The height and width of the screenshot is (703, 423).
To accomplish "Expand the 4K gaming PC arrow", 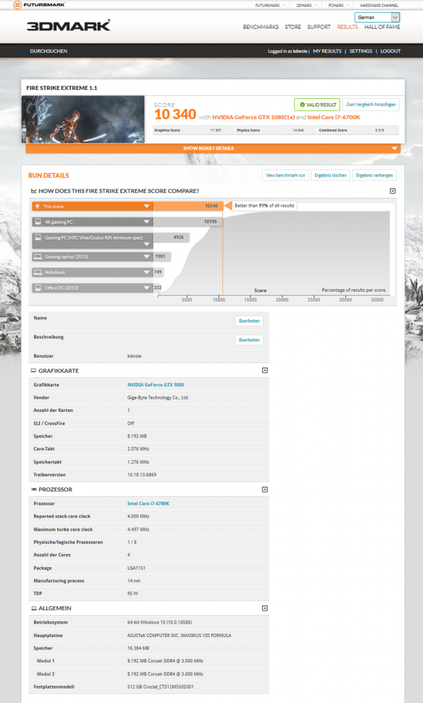I will pos(146,222).
